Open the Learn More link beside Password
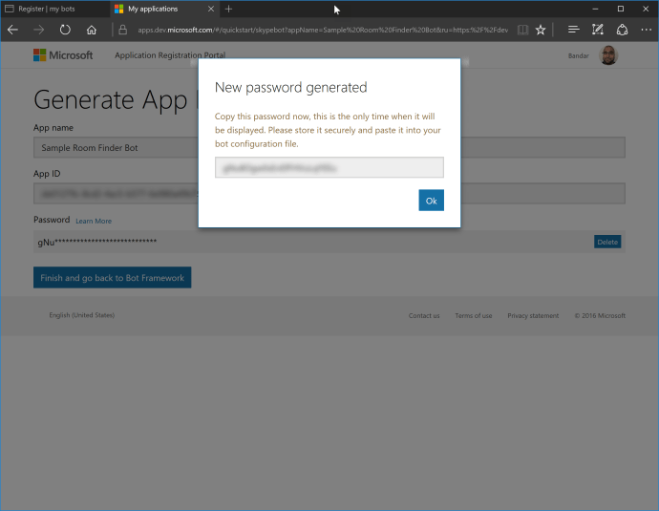This screenshot has height=511, width=659. click(94, 221)
